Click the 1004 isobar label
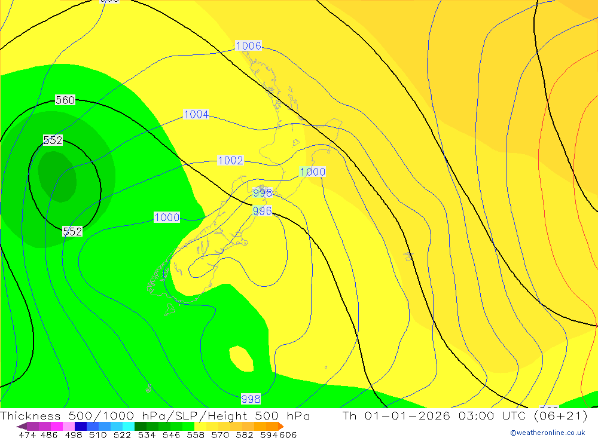598x438 pixels. pyautogui.click(x=196, y=114)
